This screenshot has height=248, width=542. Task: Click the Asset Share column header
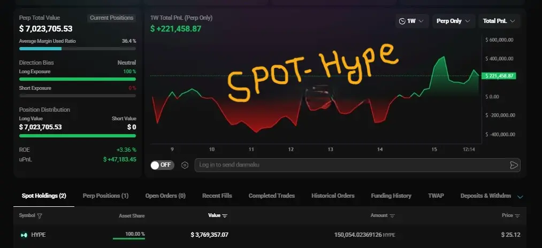pyautogui.click(x=132, y=216)
